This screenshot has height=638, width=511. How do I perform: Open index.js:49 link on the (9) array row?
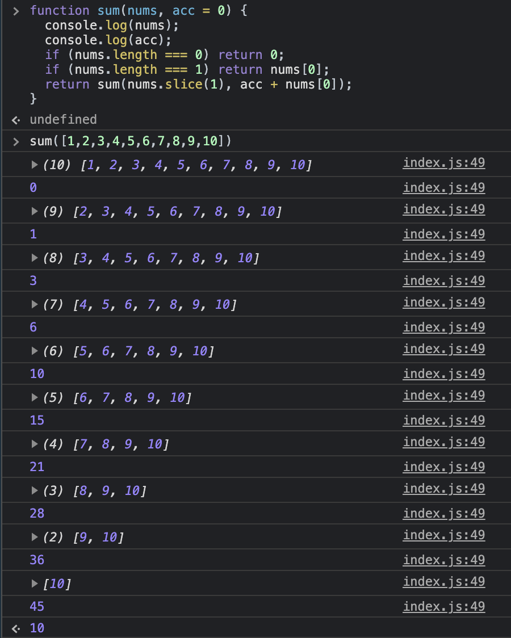(x=444, y=209)
